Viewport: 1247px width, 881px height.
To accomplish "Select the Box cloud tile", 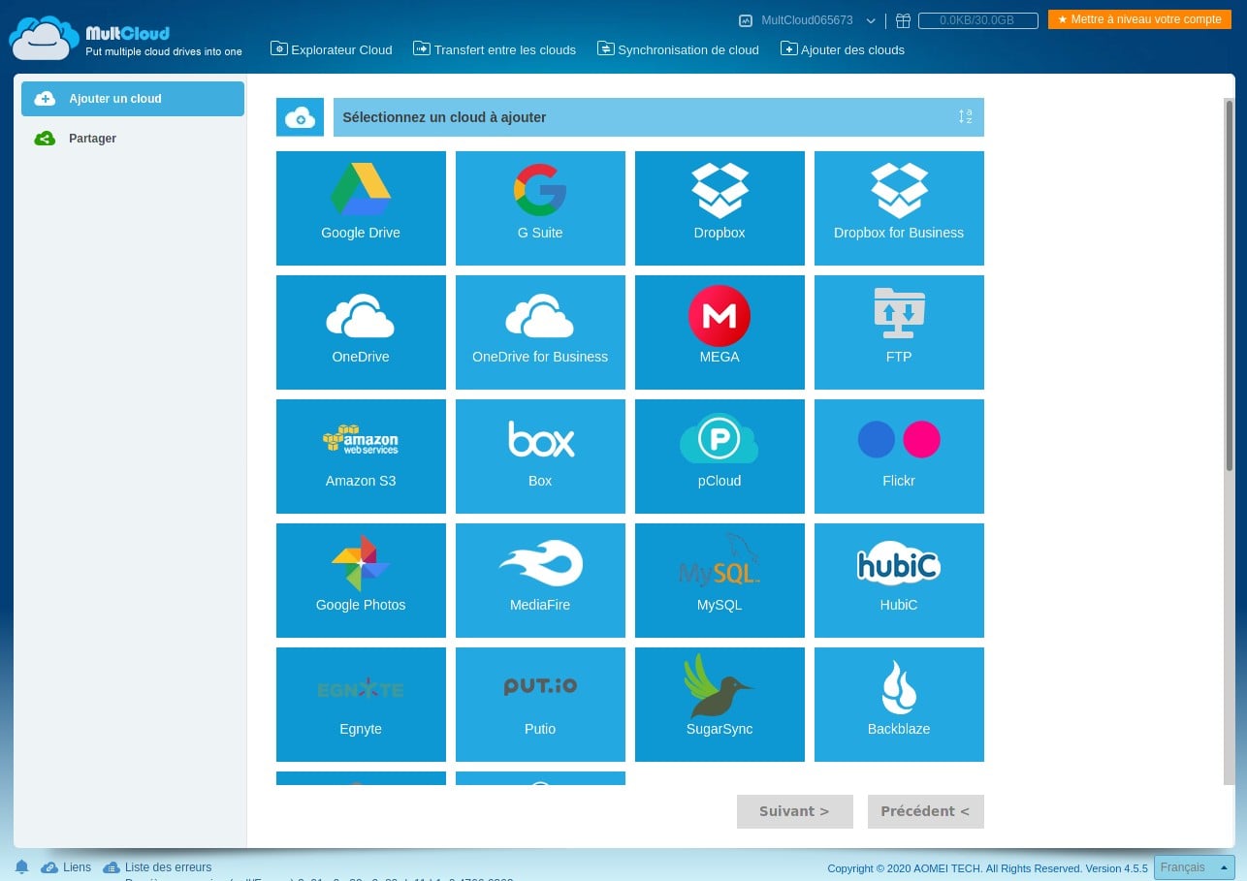I will click(540, 456).
